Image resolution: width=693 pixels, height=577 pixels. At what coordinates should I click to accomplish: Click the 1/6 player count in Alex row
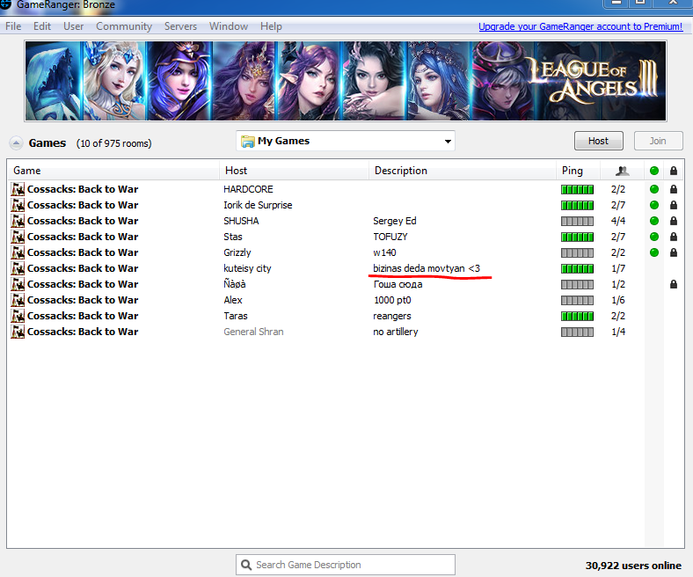(x=618, y=300)
